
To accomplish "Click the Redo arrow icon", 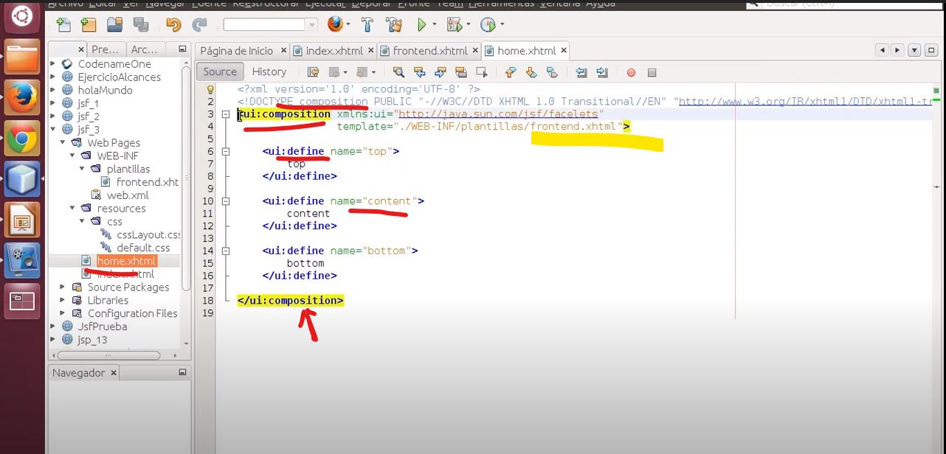I will tap(199, 25).
